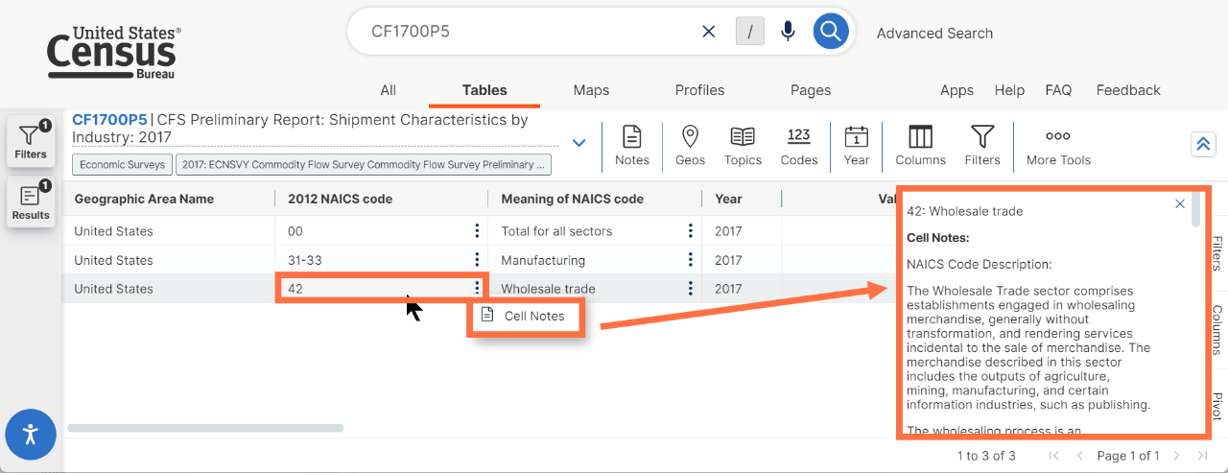Open the three-dot menu for NAICS code 00
The width and height of the screenshot is (1228, 473).
coord(477,230)
